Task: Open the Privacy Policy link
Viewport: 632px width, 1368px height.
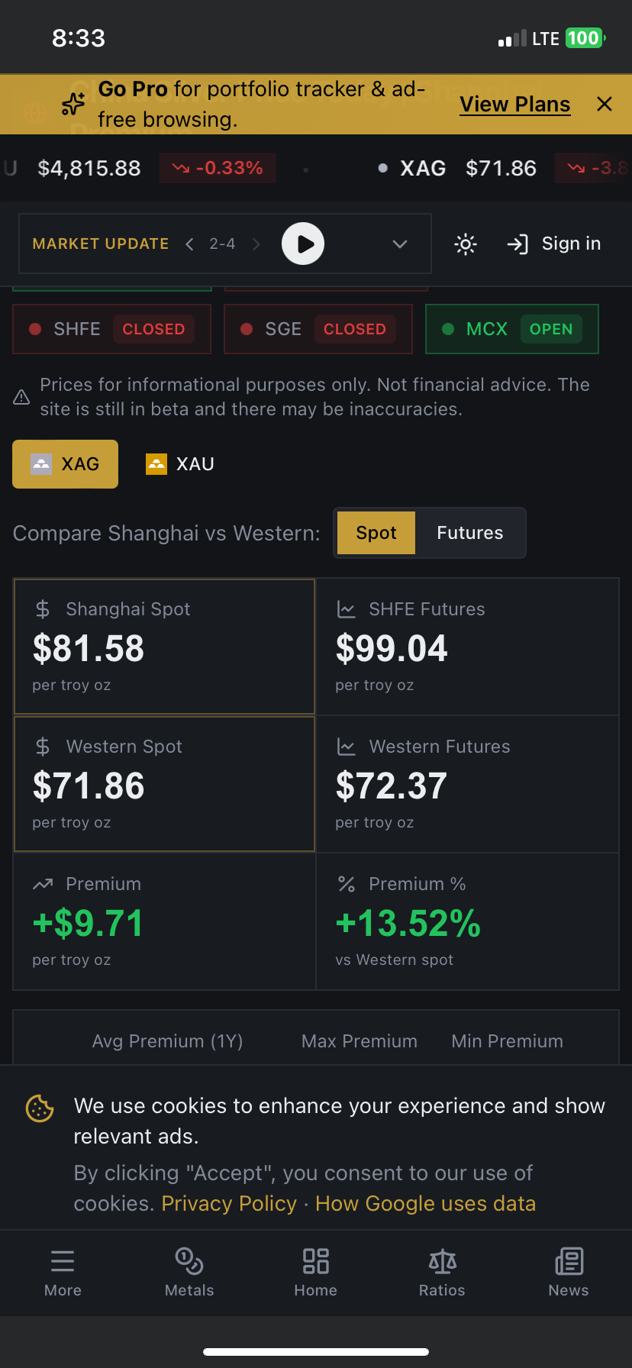Action: [229, 1204]
